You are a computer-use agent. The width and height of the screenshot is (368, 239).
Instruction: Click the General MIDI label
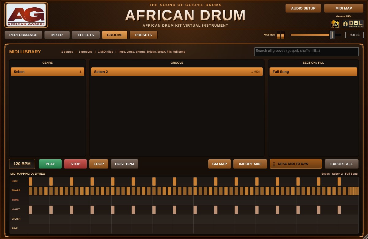(x=344, y=17)
